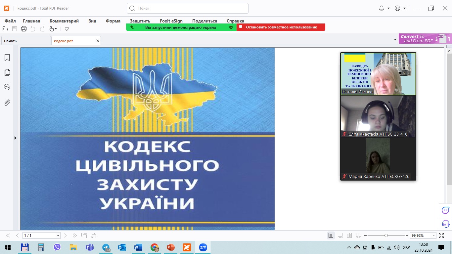Stop screen sharing with red button
Viewport: 452px width, 254px height.
pyautogui.click(x=281, y=27)
